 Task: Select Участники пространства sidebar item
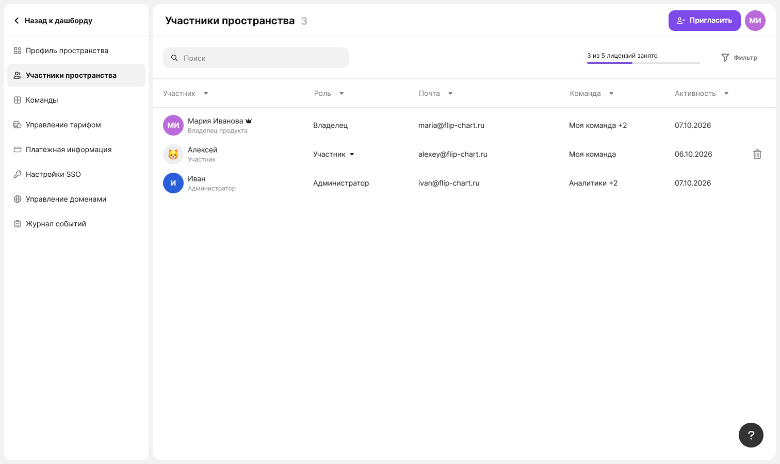pyautogui.click(x=76, y=75)
